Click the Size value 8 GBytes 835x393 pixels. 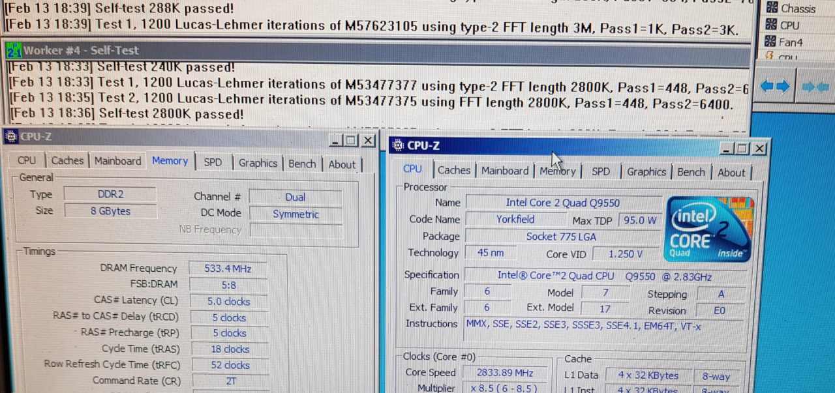tap(110, 211)
